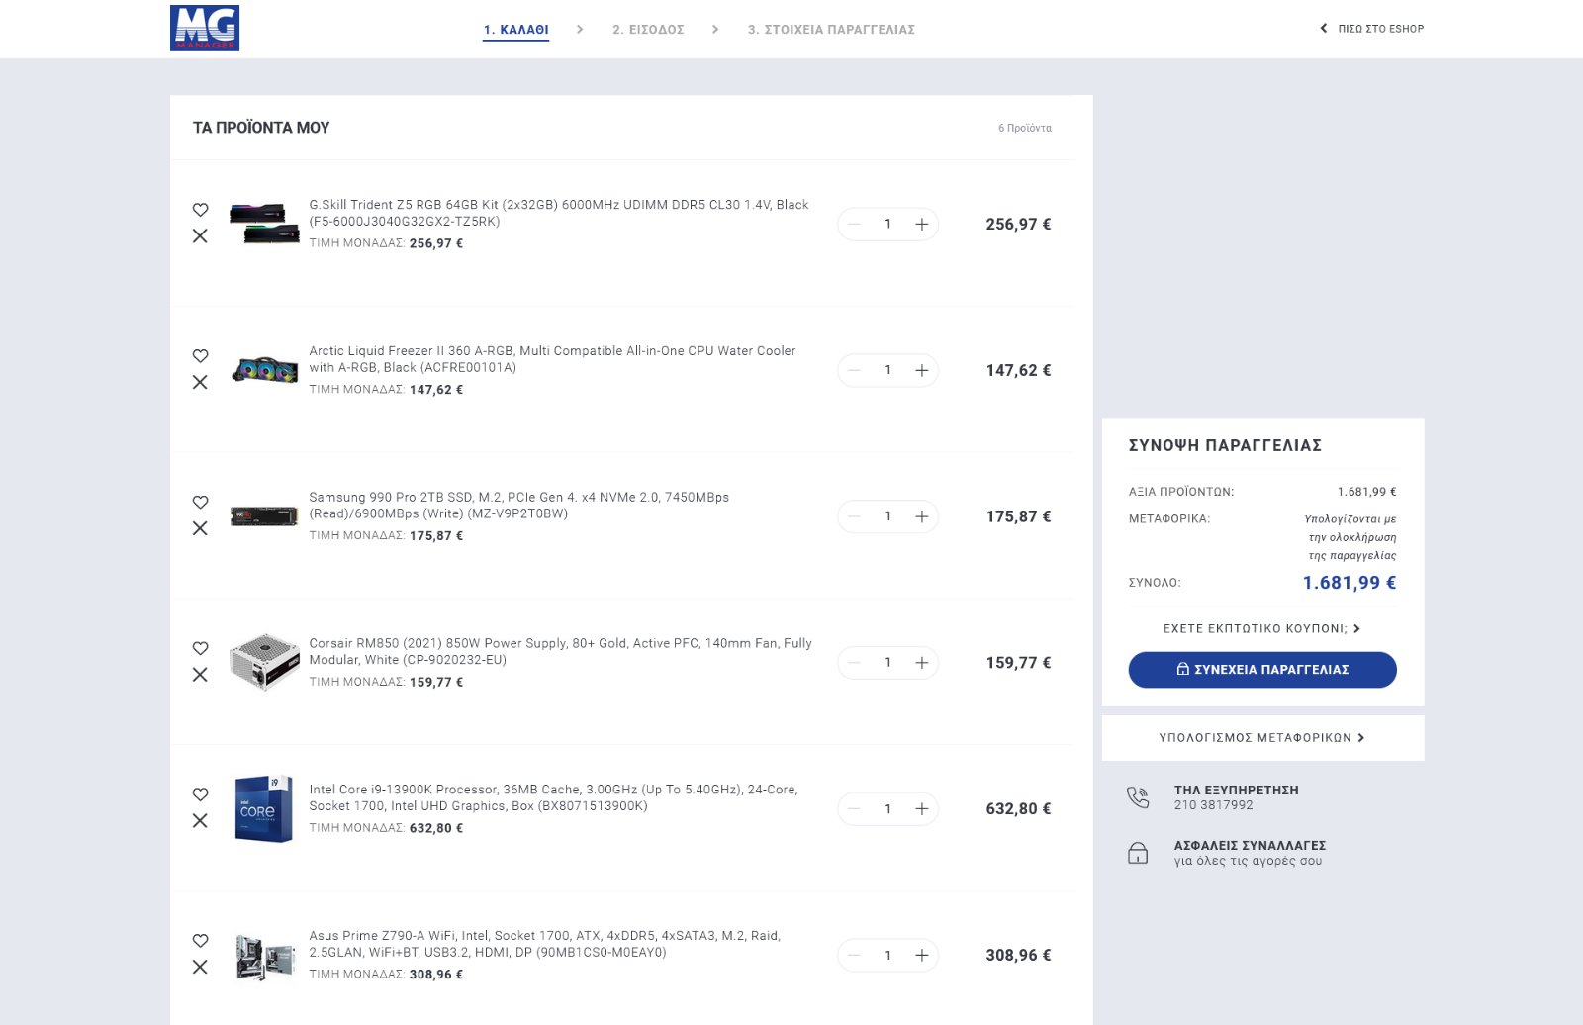The height and width of the screenshot is (1025, 1583).
Task: Open Asus Prime Z790-A motherboard thumbnail
Action: coord(264,956)
